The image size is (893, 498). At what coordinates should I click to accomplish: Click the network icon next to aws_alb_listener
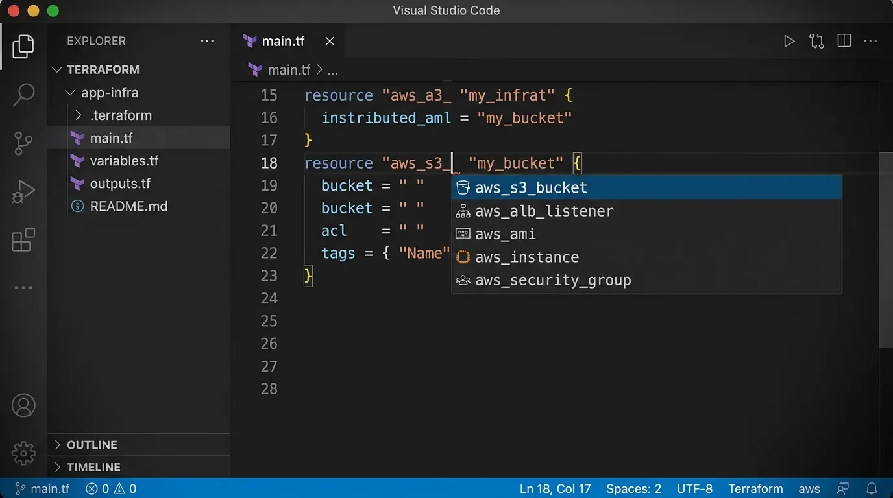463,211
